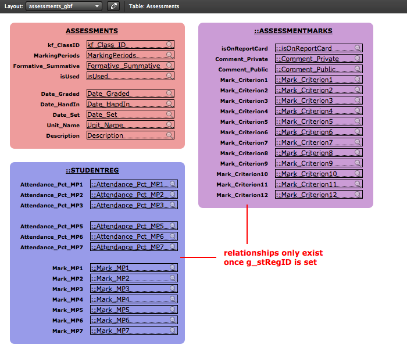Viewport: 407px width, 355px height.
Task: Click magnifier icon in kf_Class_ID field
Action: pos(169,44)
